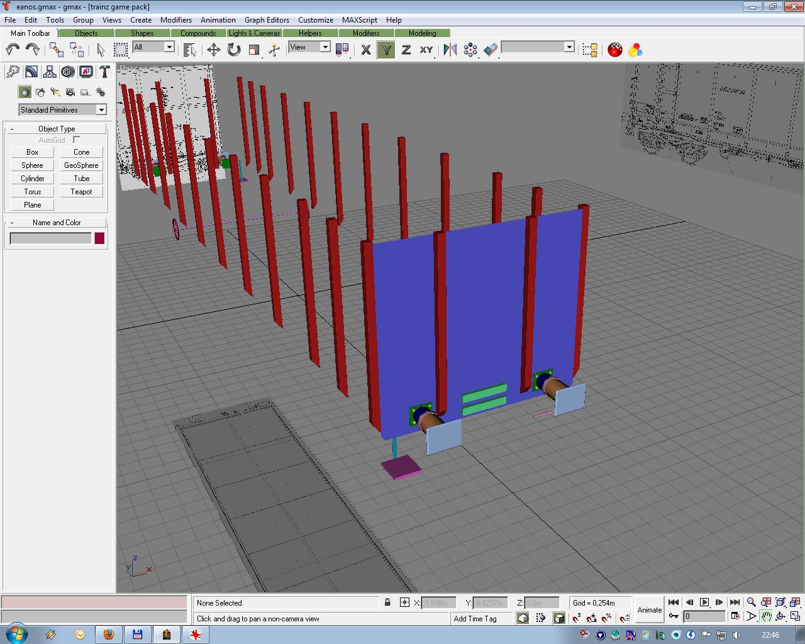Click the colored spheres icon at toolbar end
The width and height of the screenshot is (805, 644).
click(x=635, y=50)
